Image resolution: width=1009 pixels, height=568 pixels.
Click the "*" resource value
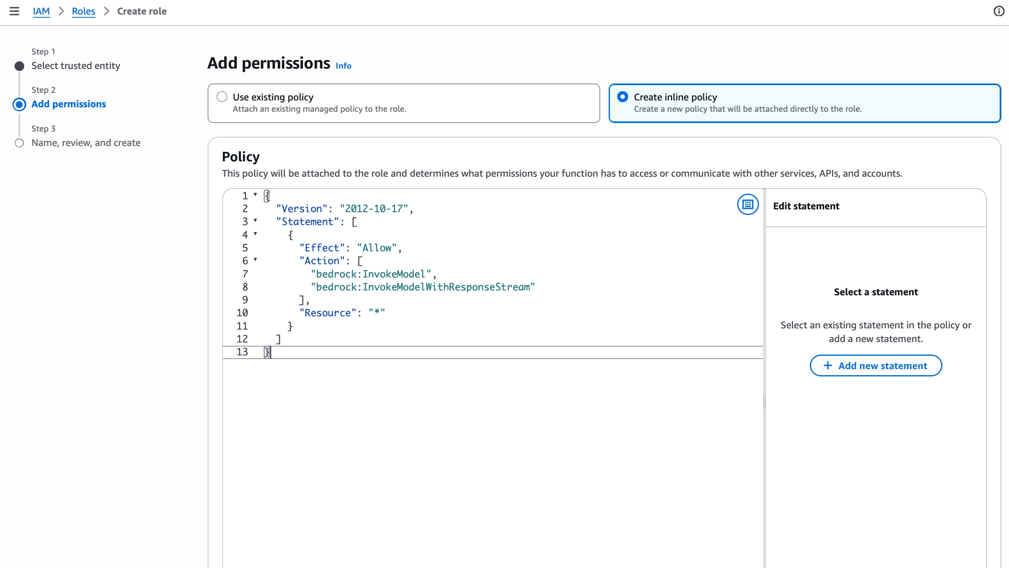(377, 313)
